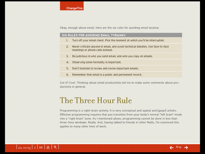205x154 pixels.
Task: Go to next page with right arrow
Action: coord(186,148)
